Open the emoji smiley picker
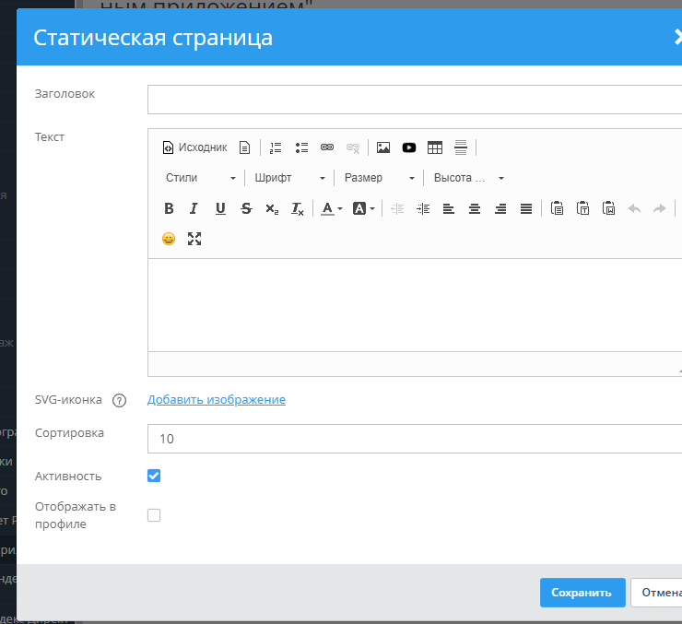Viewport: 682px width, 624px height. point(169,239)
